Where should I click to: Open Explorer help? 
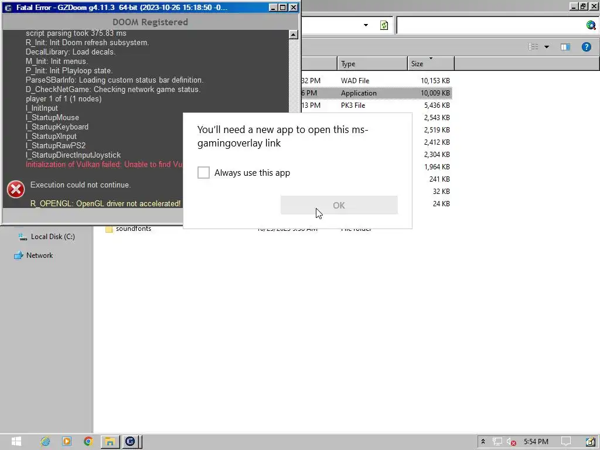click(x=586, y=47)
